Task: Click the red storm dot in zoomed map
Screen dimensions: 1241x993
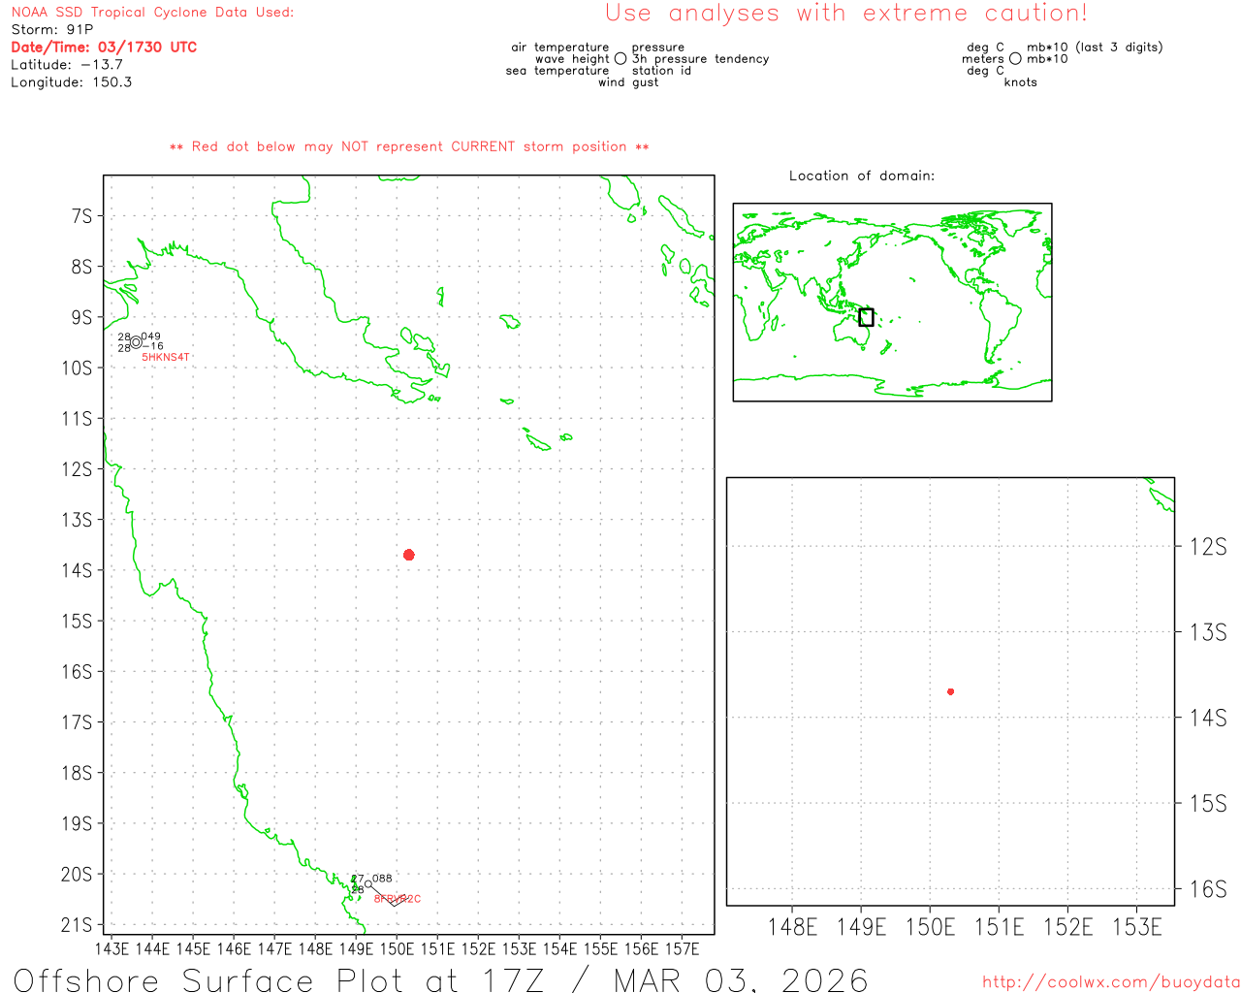Action: pos(950,691)
